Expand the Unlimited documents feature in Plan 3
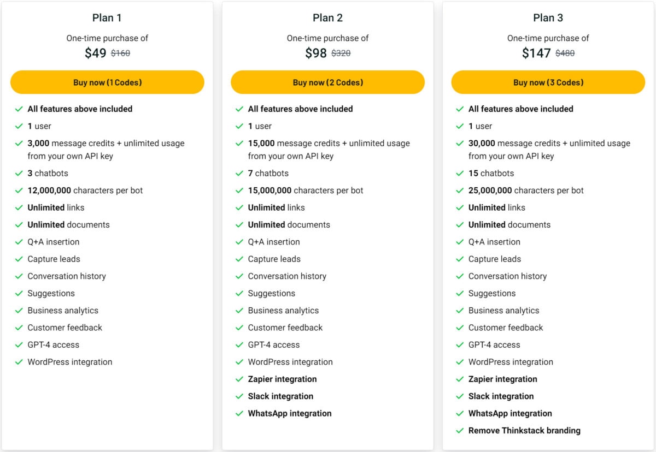656x452 pixels. tap(509, 224)
